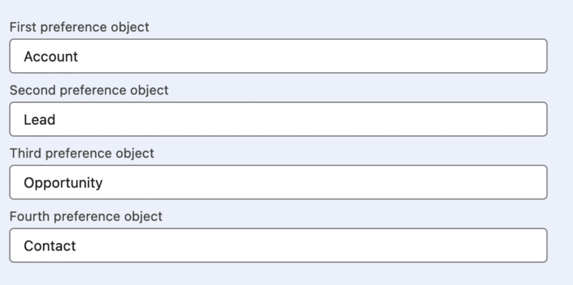Image resolution: width=573 pixels, height=285 pixels.
Task: Click the 'Second preference object' label
Action: pos(89,90)
